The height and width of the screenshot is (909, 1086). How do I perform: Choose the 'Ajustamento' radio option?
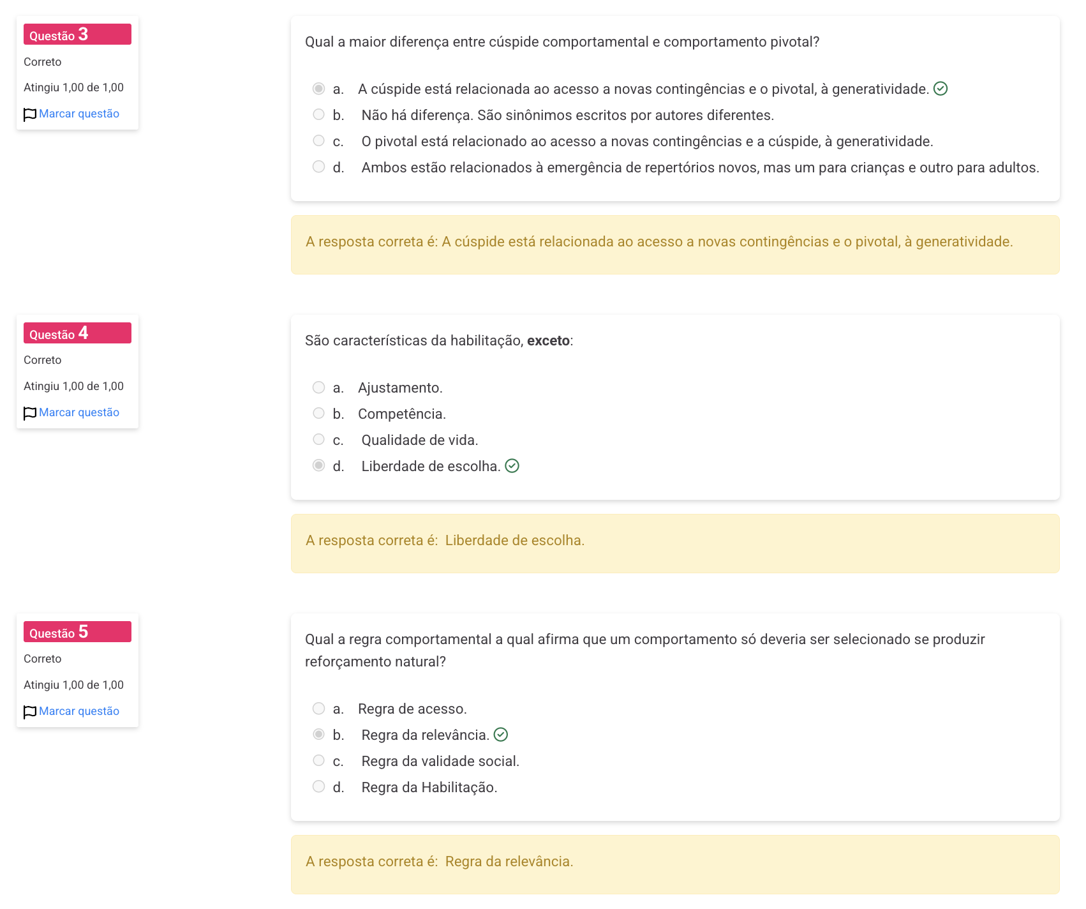319,387
